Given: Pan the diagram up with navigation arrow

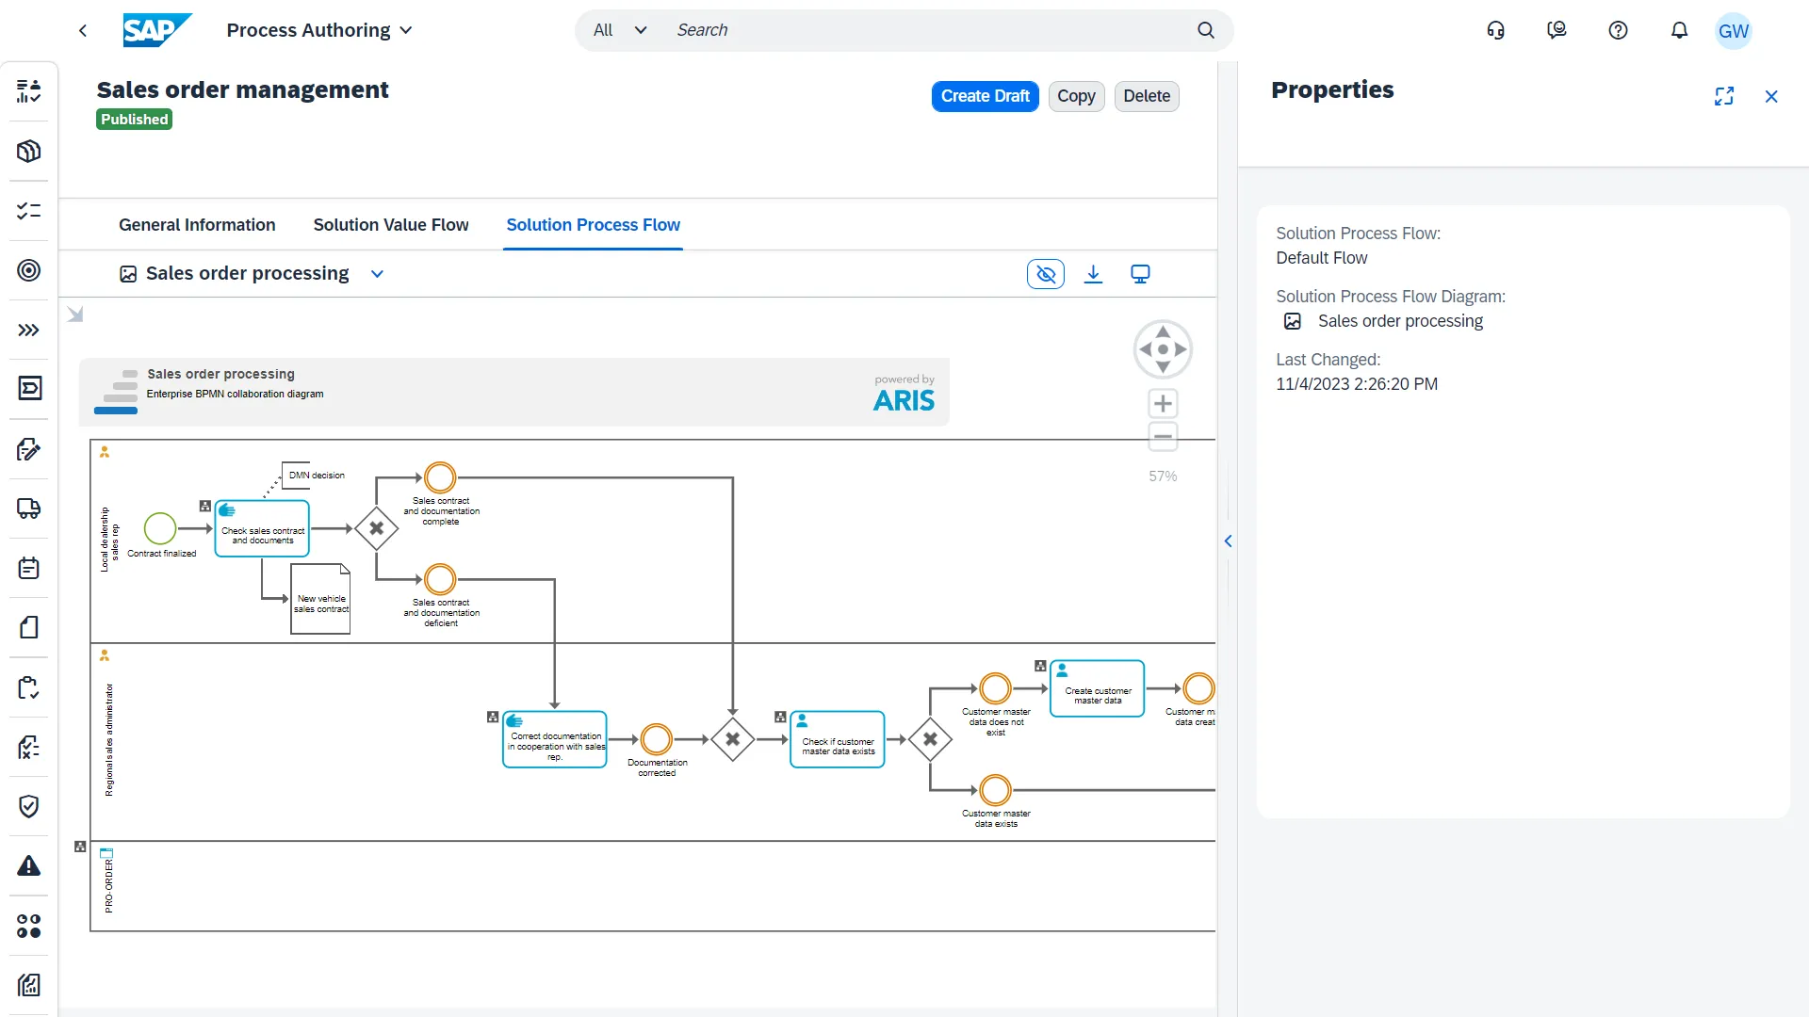Looking at the screenshot, I should (1163, 331).
